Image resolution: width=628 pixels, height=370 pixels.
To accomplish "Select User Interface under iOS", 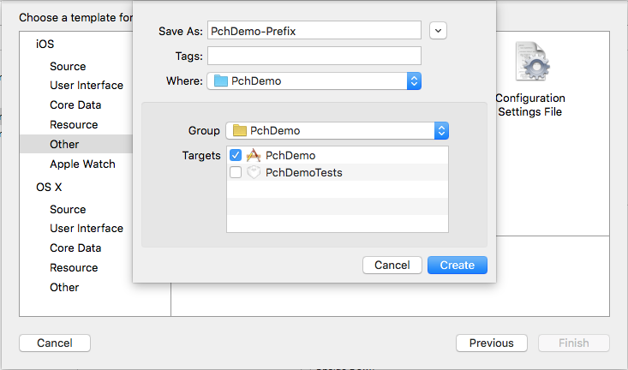I will pyautogui.click(x=87, y=86).
